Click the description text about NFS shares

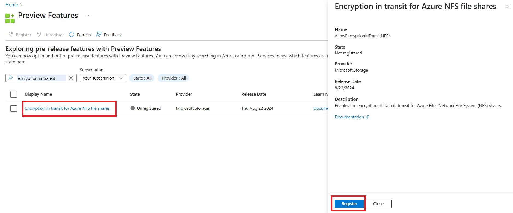tap(418, 105)
